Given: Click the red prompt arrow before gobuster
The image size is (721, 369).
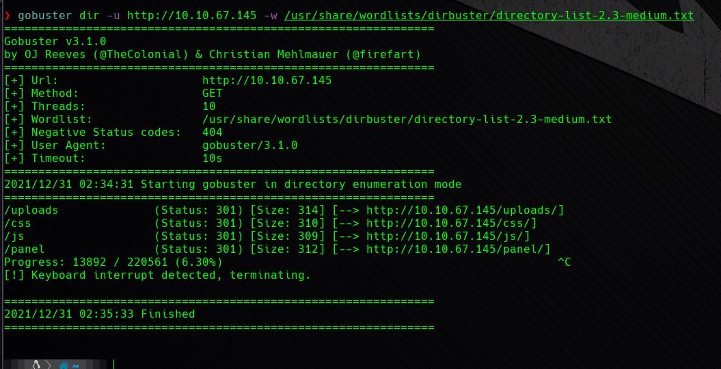Looking at the screenshot, I should (x=8, y=16).
